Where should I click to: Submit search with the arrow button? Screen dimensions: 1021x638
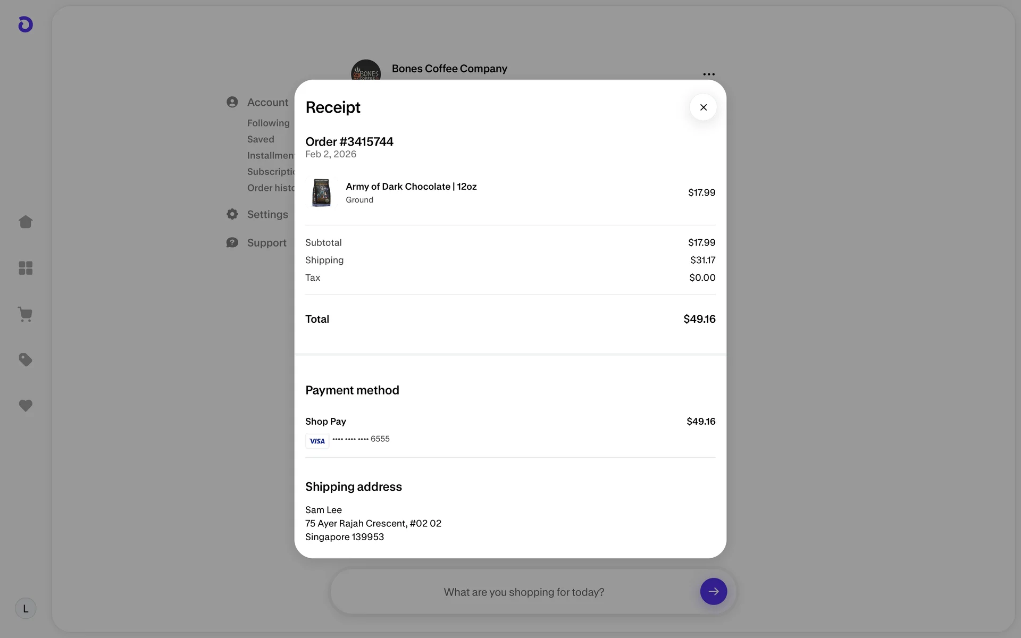click(x=713, y=591)
